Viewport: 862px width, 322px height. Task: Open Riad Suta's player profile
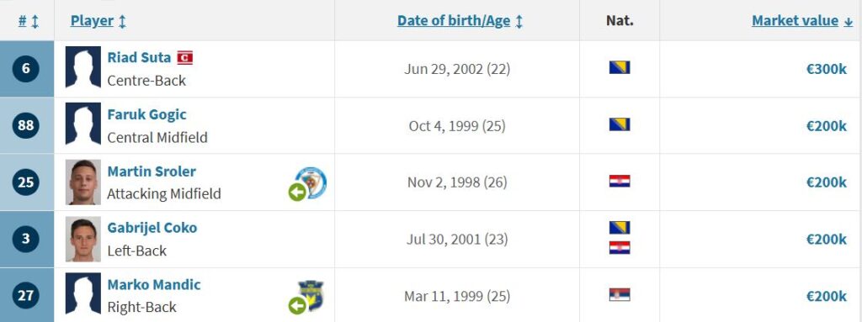point(139,57)
